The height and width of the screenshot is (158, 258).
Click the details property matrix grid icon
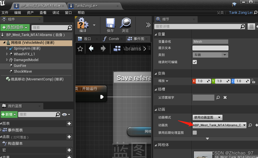[251, 27]
